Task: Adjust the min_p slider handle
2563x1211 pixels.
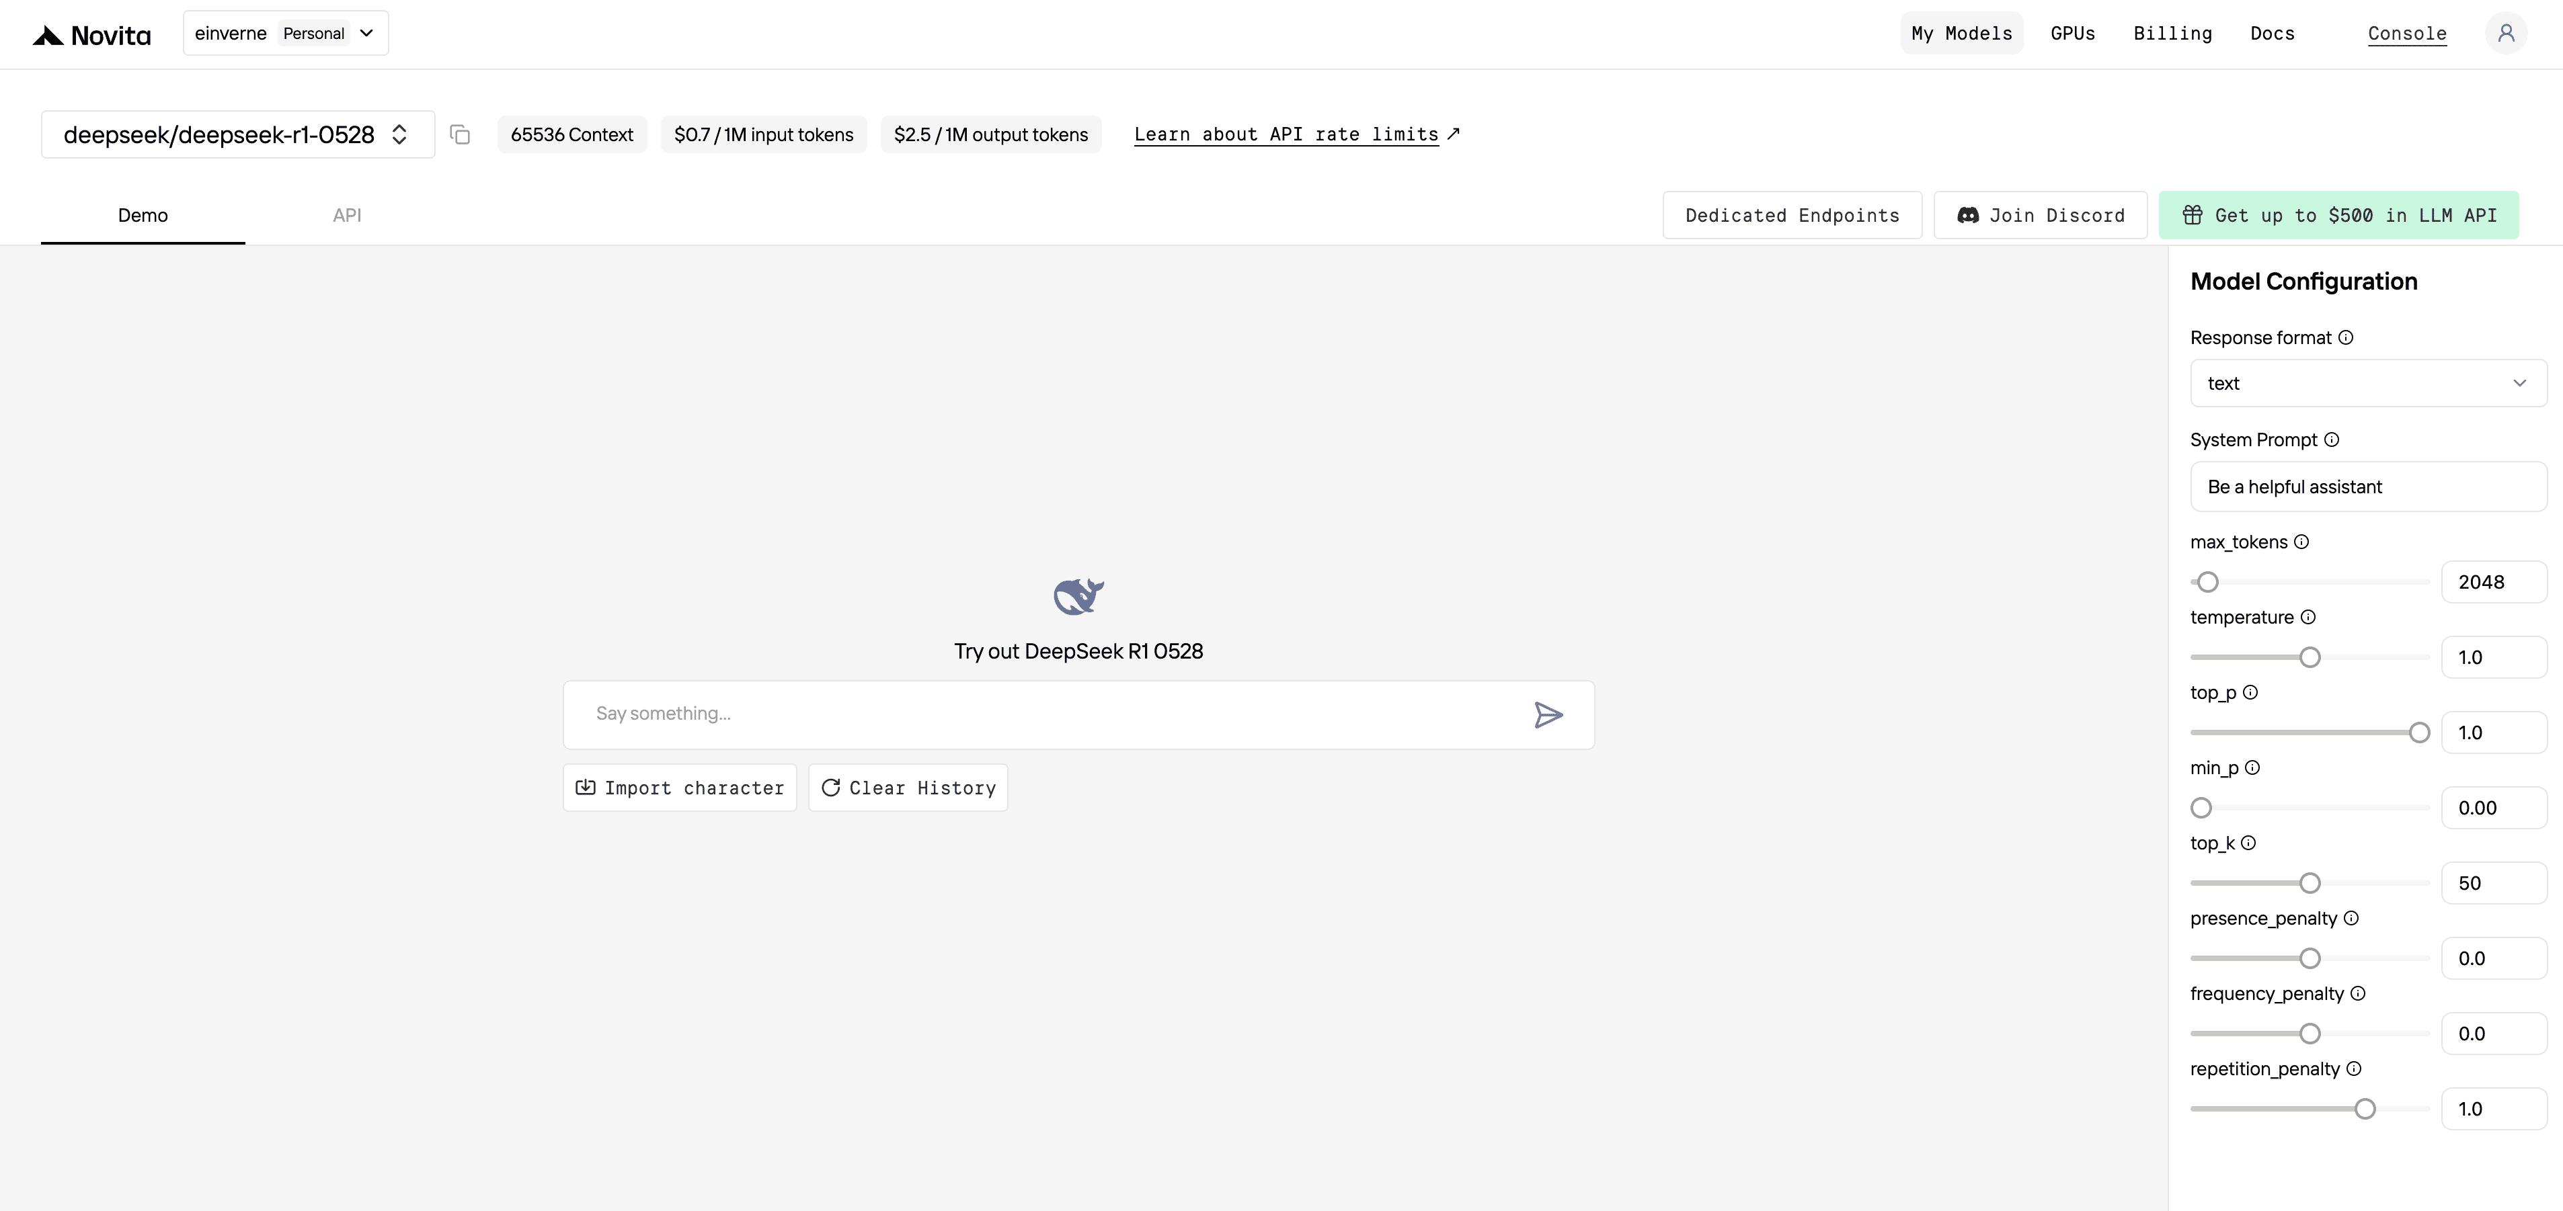Action: pyautogui.click(x=2202, y=808)
